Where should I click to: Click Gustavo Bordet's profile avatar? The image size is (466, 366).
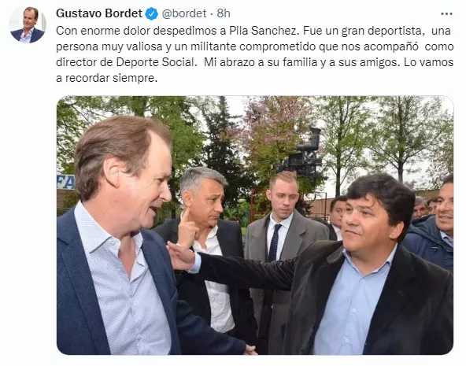point(28,24)
